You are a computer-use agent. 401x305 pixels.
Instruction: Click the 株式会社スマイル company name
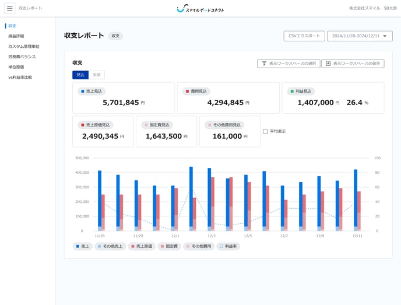[x=365, y=8]
